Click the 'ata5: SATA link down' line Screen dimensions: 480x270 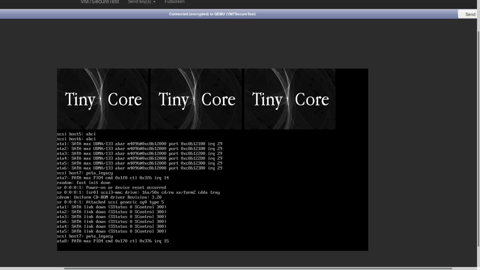111,231
